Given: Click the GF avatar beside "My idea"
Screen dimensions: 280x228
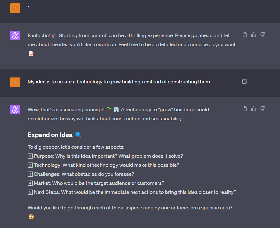Looking at the screenshot, I should point(15,82).
